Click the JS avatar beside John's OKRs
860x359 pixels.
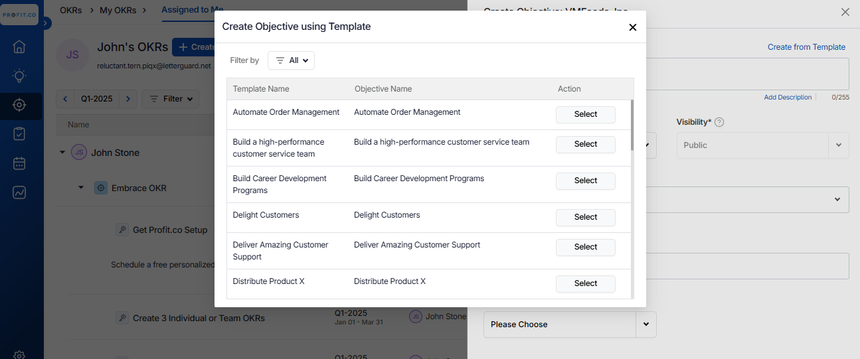pos(72,54)
